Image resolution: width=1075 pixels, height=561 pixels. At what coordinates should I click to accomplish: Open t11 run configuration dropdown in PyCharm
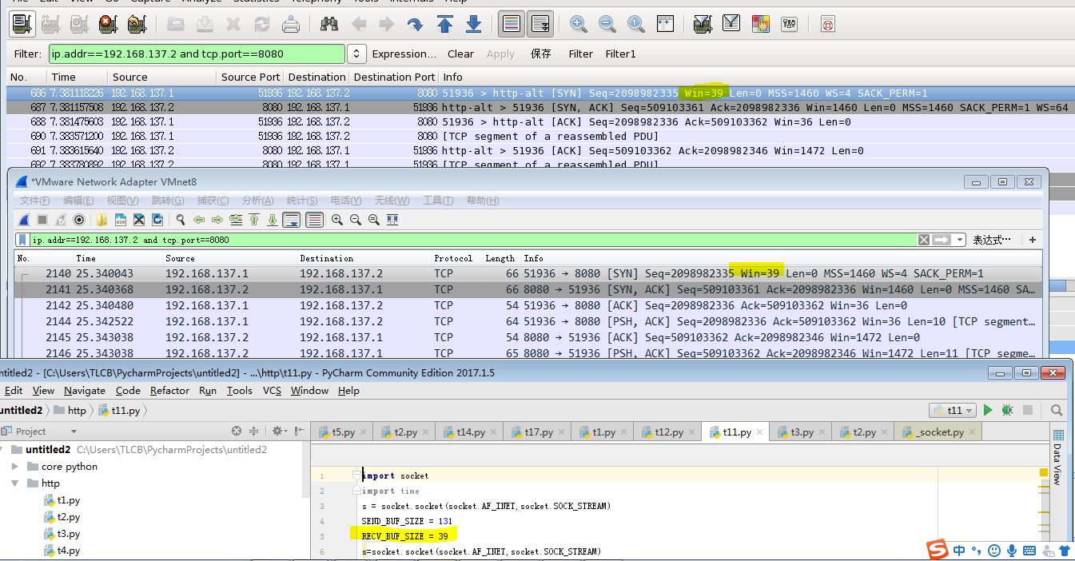(x=953, y=410)
